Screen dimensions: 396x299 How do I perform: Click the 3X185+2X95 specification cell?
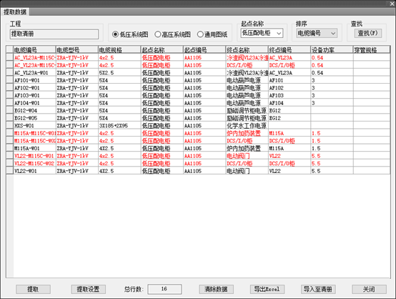(x=119, y=126)
